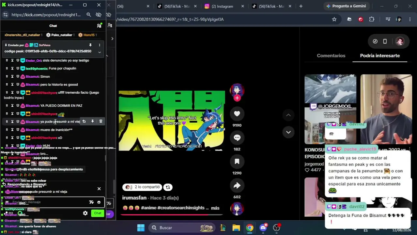417x235 pixels.
Task: Click the TikTok video player
Action: pyautogui.click(x=172, y=121)
